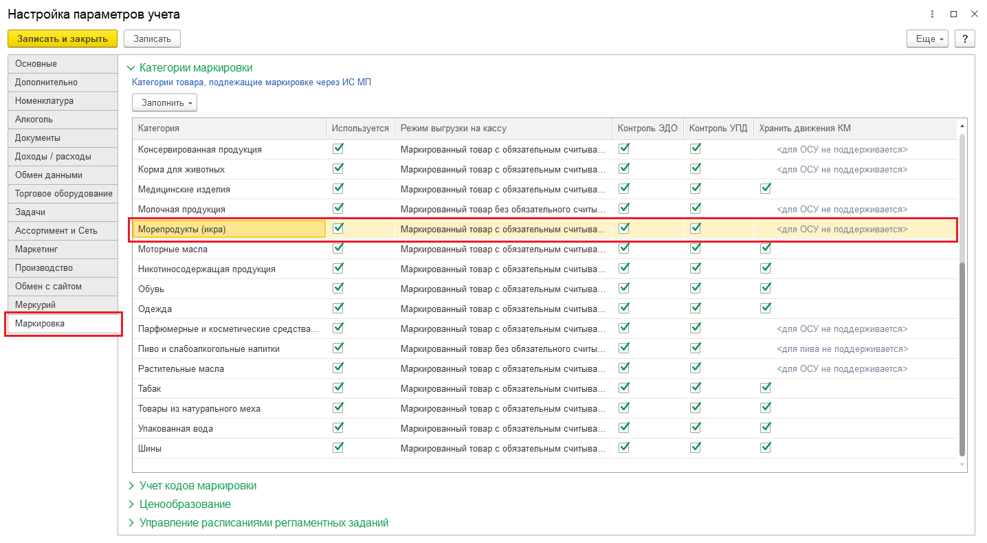This screenshot has height=543, width=987.
Task: Click 'Записать и закрыть' button
Action: pyautogui.click(x=63, y=39)
